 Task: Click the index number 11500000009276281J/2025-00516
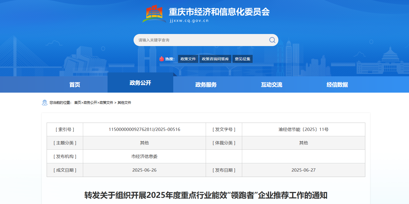[144, 130]
